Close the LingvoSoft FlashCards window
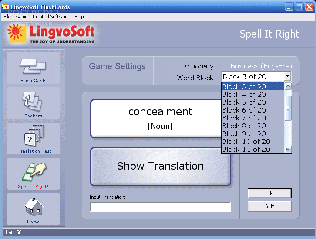316x239 pixels. [309, 7]
